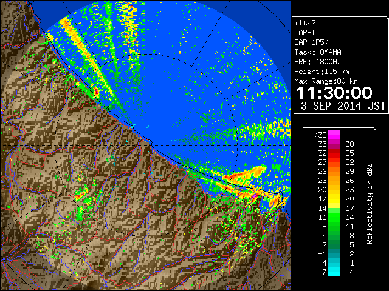Select the ilts2 label in info box
Screen dimensions: 389x291
point(305,23)
